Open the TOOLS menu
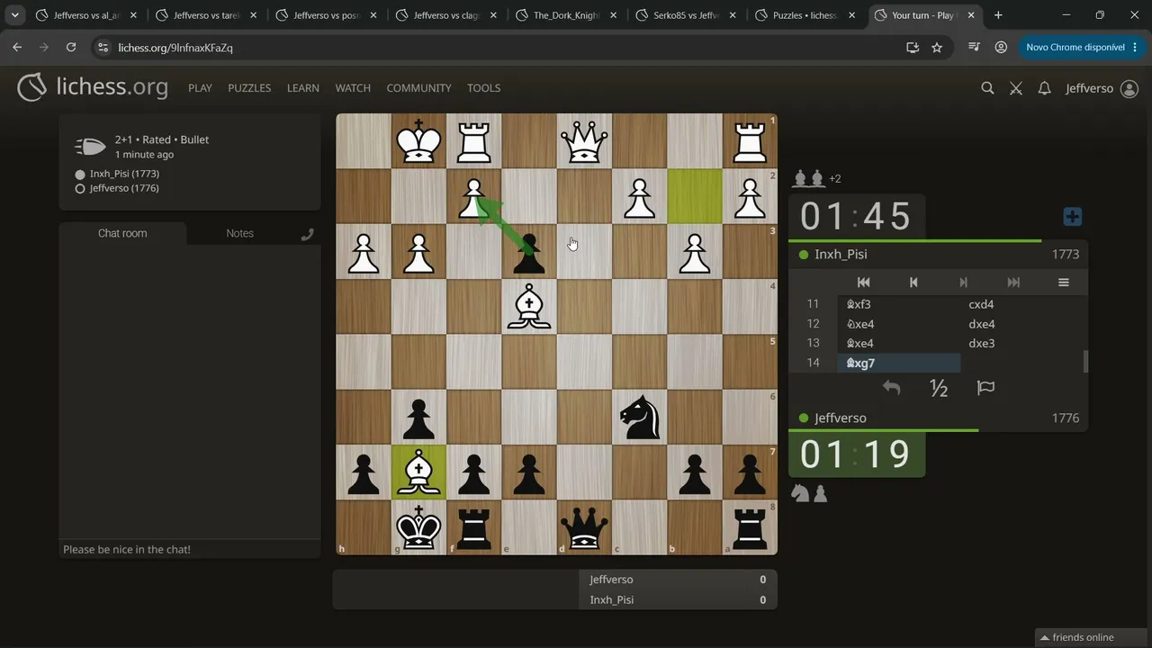The width and height of the screenshot is (1152, 648). click(x=483, y=88)
